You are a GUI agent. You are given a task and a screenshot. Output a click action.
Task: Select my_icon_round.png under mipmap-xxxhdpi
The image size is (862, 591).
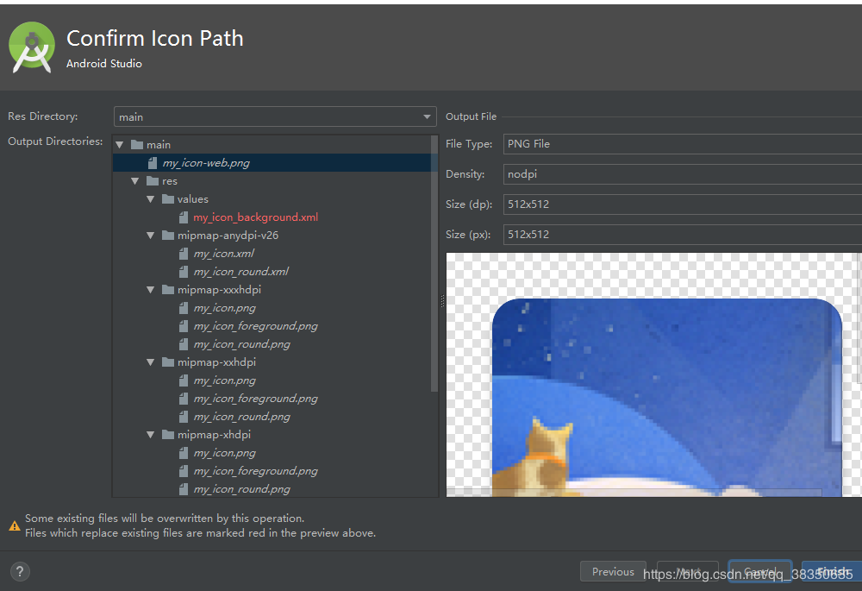pyautogui.click(x=242, y=344)
